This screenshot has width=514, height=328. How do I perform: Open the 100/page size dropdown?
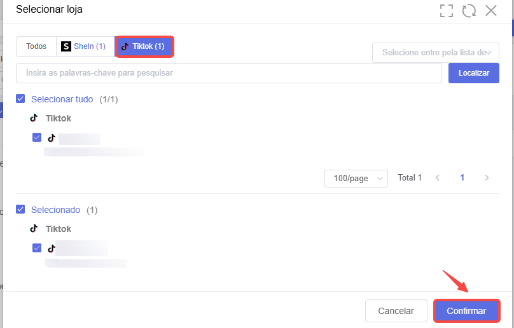[x=356, y=178]
